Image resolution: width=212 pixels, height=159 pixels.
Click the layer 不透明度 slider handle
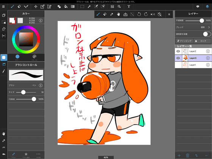[202, 20]
